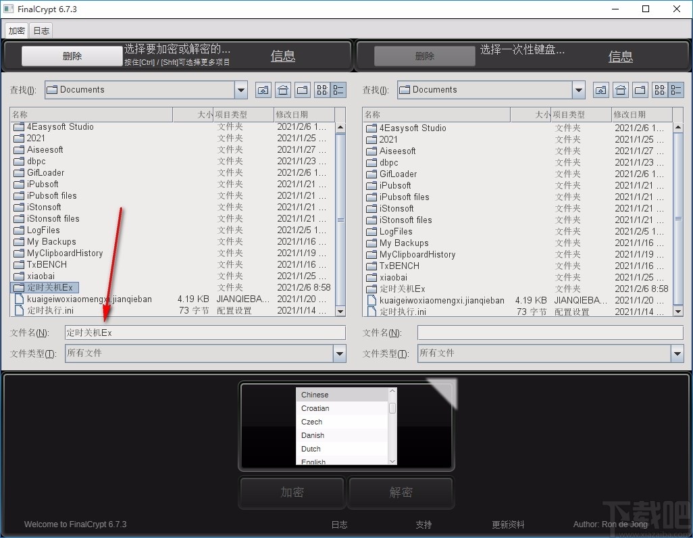Open home directory in right key browser
693x538 pixels.
point(621,89)
